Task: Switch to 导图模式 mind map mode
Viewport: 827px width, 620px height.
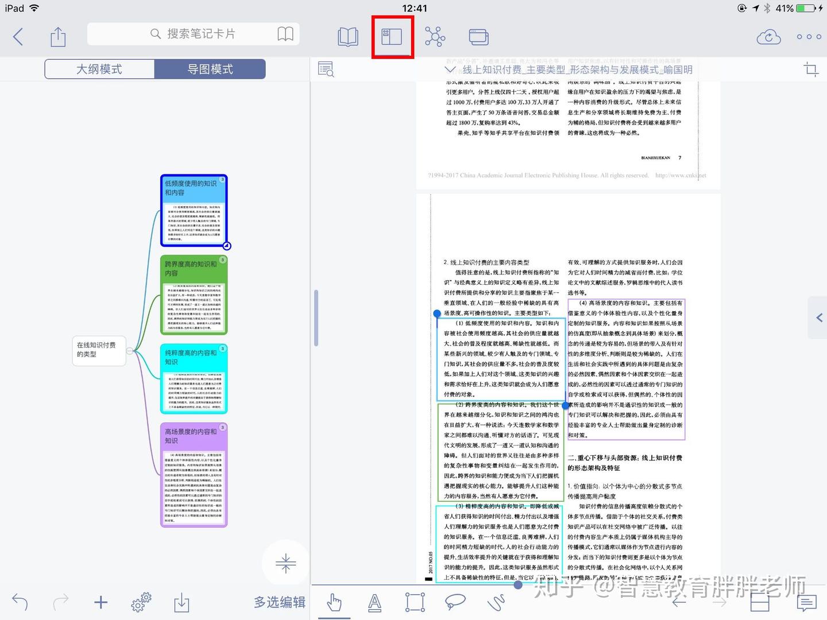Action: tap(210, 69)
